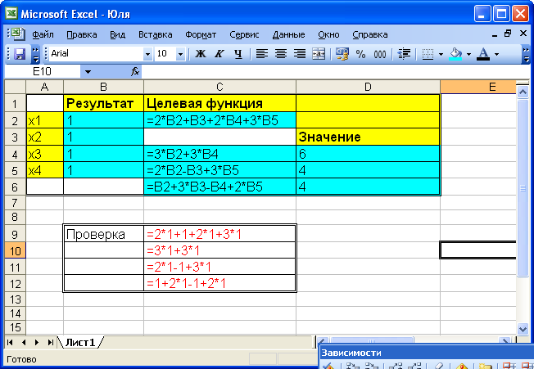Select row 7 header
This screenshot has height=369, width=534.
pyautogui.click(x=15, y=203)
